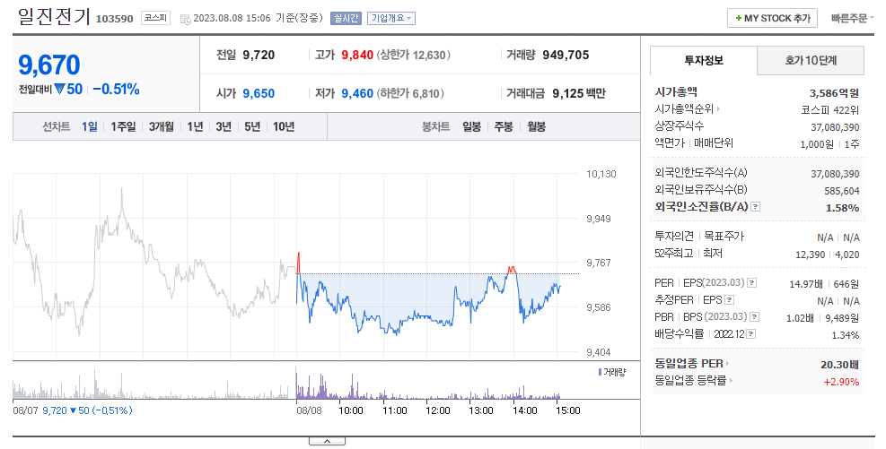Click the 거래량 legend marker on chart
Image resolution: width=886 pixels, height=449 pixels.
pyautogui.click(x=600, y=372)
